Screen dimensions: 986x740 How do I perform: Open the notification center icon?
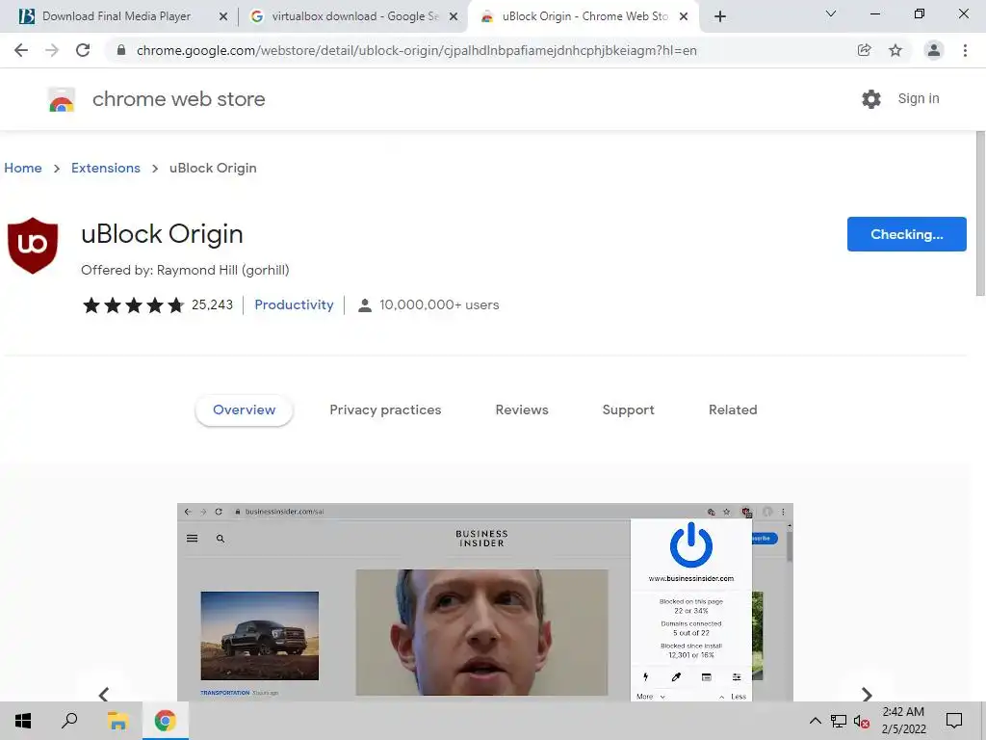[954, 721]
